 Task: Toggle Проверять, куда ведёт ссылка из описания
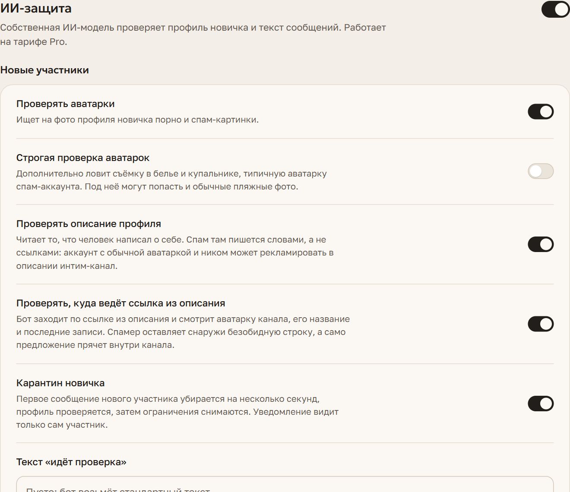pyautogui.click(x=541, y=324)
